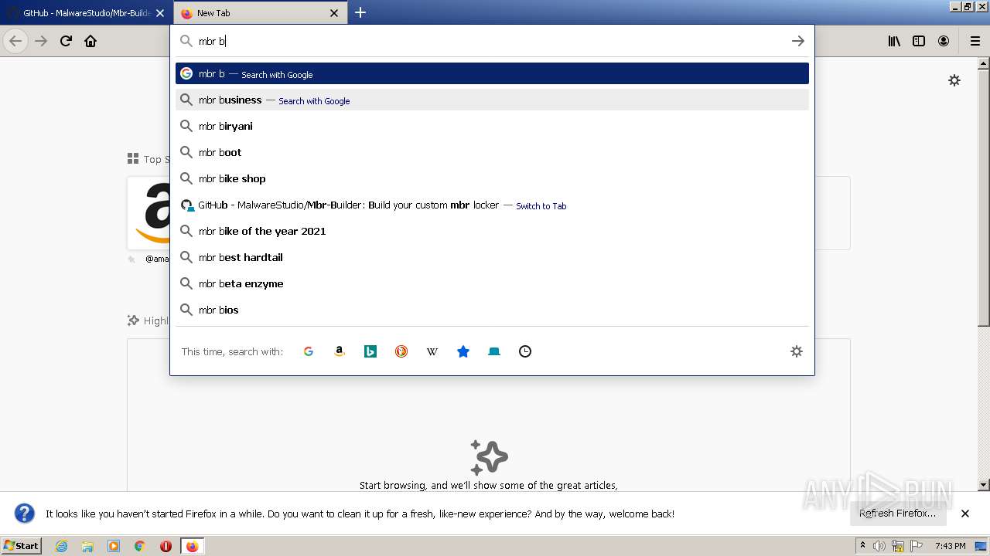Viewport: 990px width, 556px height.
Task: Search this time with Wikipedia
Action: tap(432, 351)
